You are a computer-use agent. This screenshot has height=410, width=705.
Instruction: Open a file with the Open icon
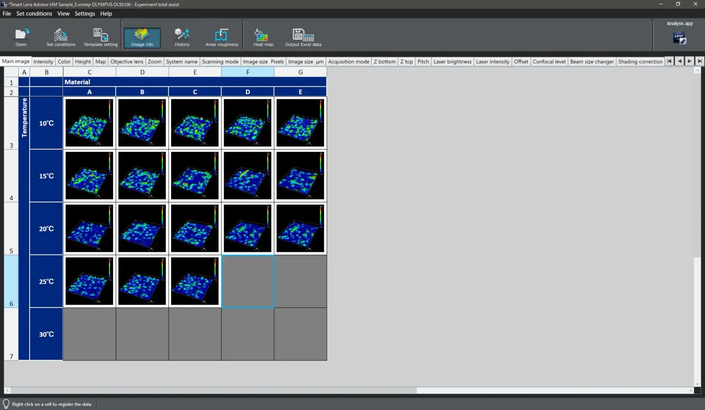21,37
